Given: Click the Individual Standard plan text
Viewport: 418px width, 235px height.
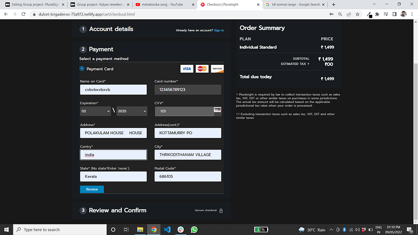Looking at the screenshot, I should (258, 47).
